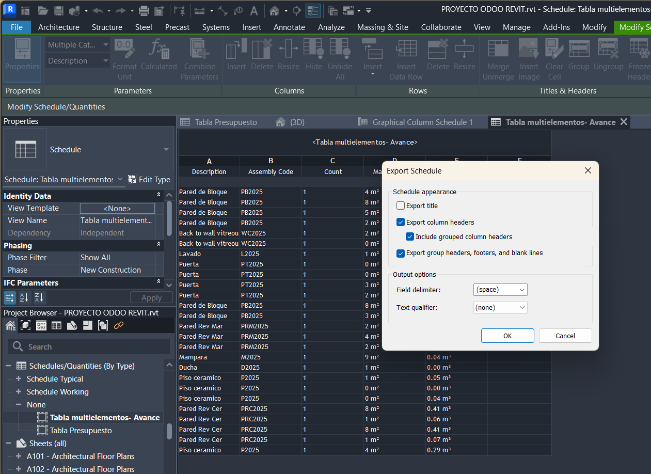Viewport: 651px width, 474px height.
Task: Click the link icon in Project Browser
Action: [x=118, y=325]
